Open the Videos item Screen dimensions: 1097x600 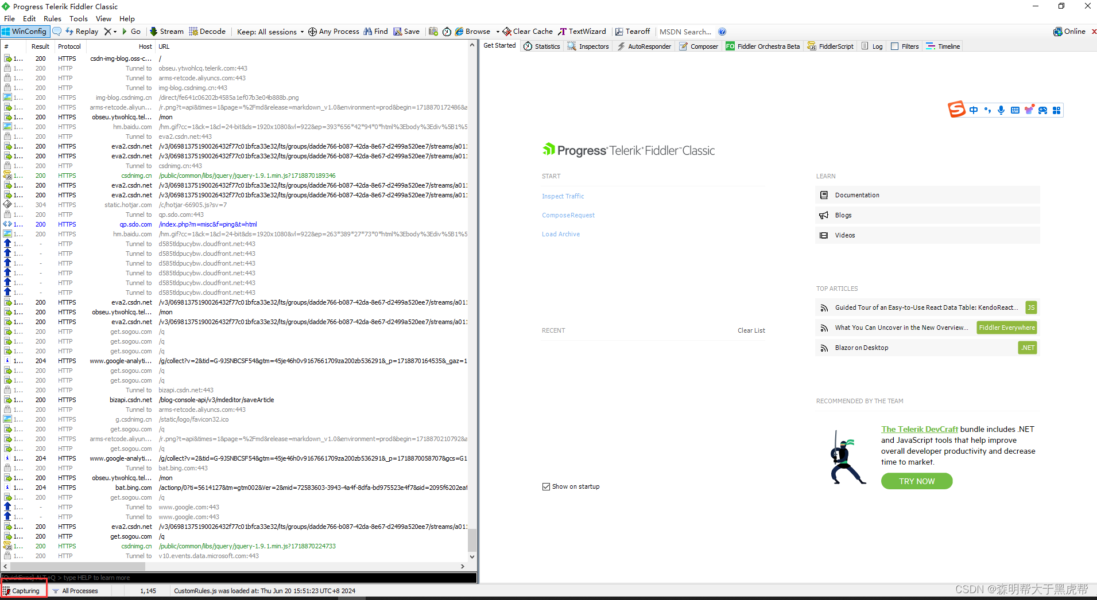point(927,235)
